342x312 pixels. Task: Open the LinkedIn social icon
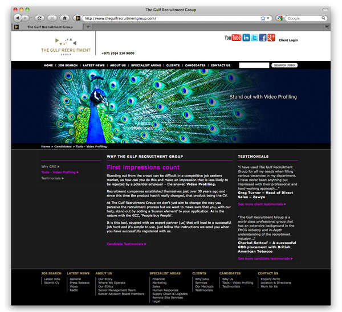[x=246, y=38]
